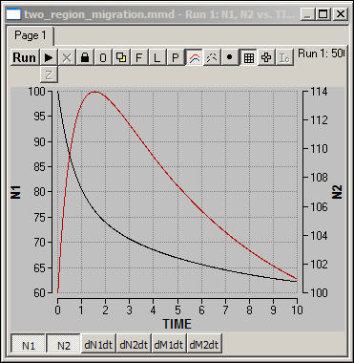Toggle the N2 variable button

coord(64,345)
